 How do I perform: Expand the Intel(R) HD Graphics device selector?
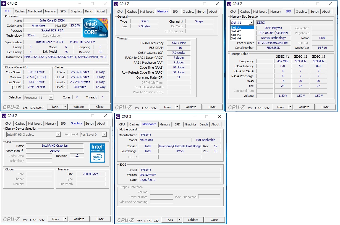[x=33, y=135]
